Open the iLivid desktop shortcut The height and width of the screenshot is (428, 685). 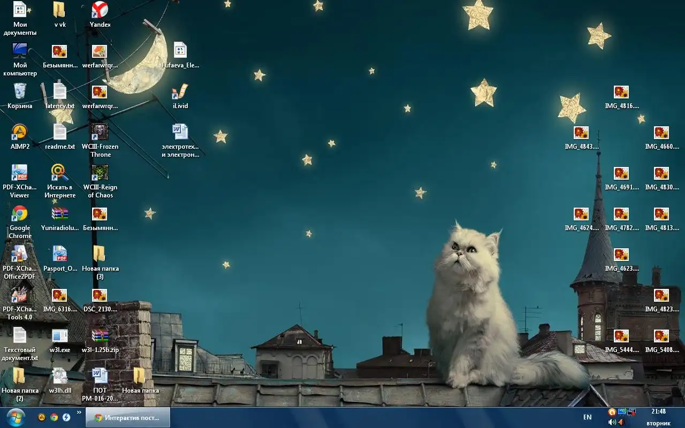[180, 92]
